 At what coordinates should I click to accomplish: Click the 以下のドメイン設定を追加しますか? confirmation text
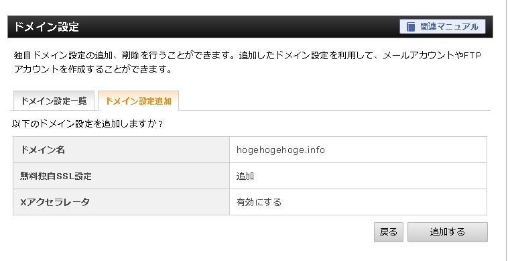pos(87,124)
